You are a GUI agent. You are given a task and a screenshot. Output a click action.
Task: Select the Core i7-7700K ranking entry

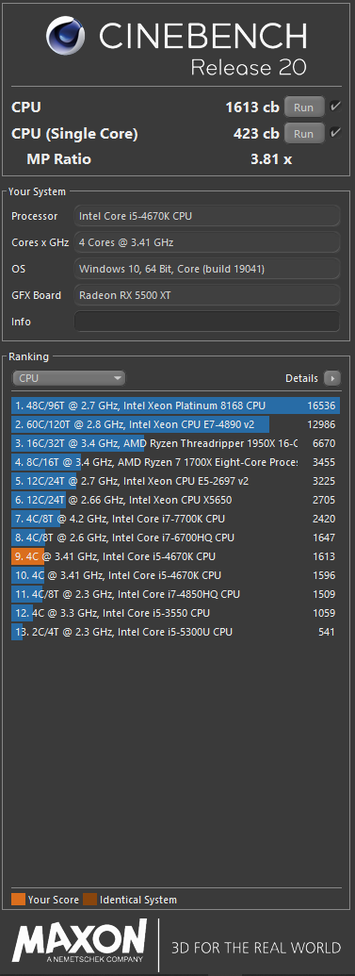[175, 519]
